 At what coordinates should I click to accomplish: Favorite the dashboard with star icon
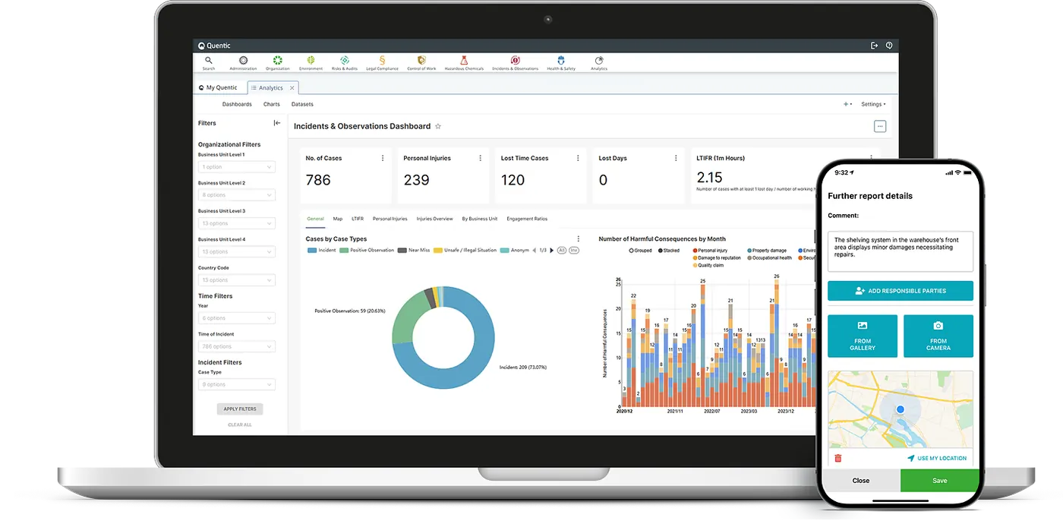click(438, 126)
